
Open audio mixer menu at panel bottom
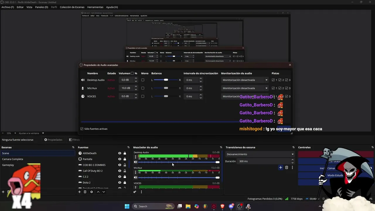click(141, 192)
